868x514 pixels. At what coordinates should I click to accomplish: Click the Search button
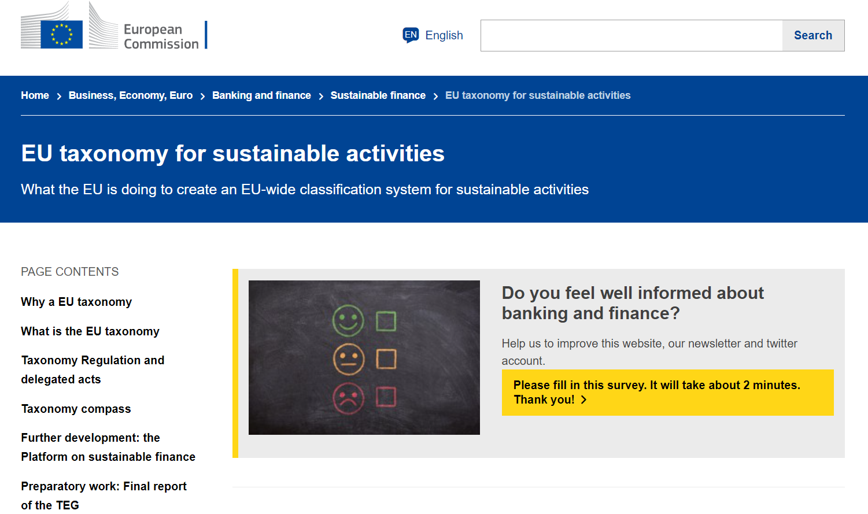[813, 35]
